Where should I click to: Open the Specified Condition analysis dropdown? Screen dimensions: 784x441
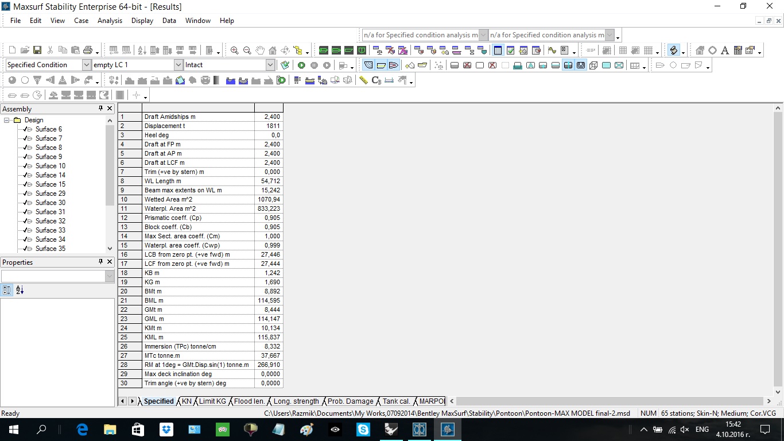87,65
